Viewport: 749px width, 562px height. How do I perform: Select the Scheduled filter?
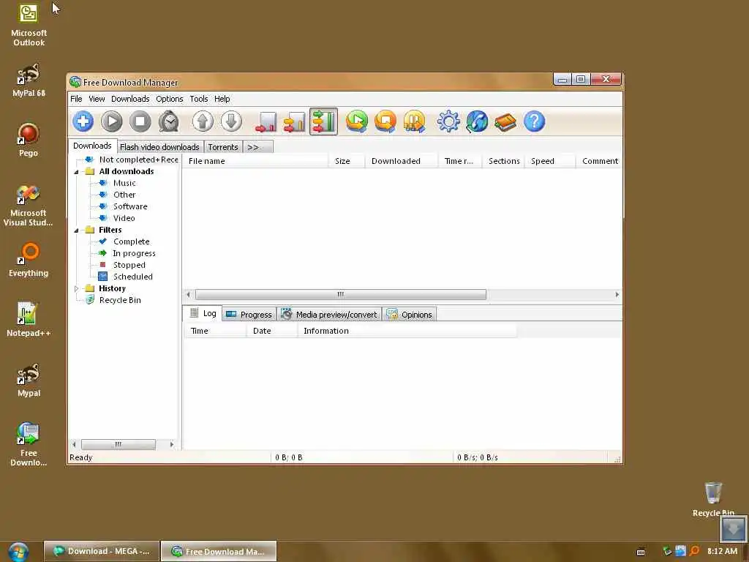133,277
